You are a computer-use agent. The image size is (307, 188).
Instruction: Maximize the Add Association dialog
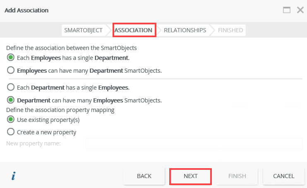point(287,10)
